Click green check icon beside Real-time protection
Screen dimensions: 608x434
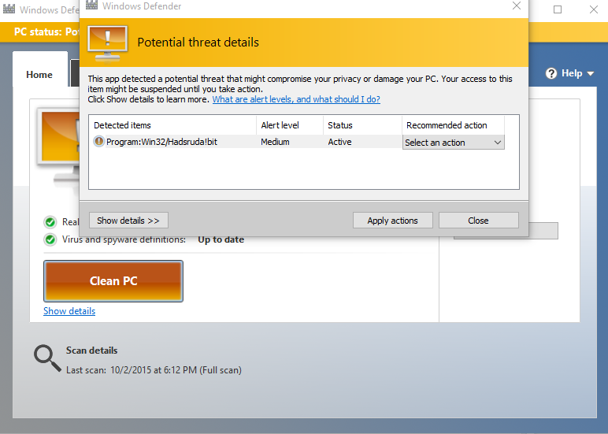pos(50,222)
